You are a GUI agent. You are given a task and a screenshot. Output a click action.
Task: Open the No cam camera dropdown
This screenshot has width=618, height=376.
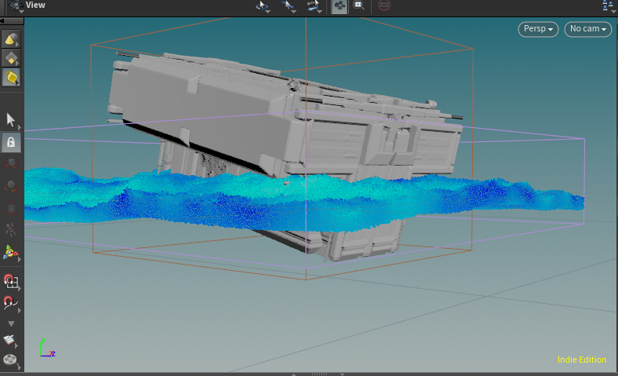point(587,29)
